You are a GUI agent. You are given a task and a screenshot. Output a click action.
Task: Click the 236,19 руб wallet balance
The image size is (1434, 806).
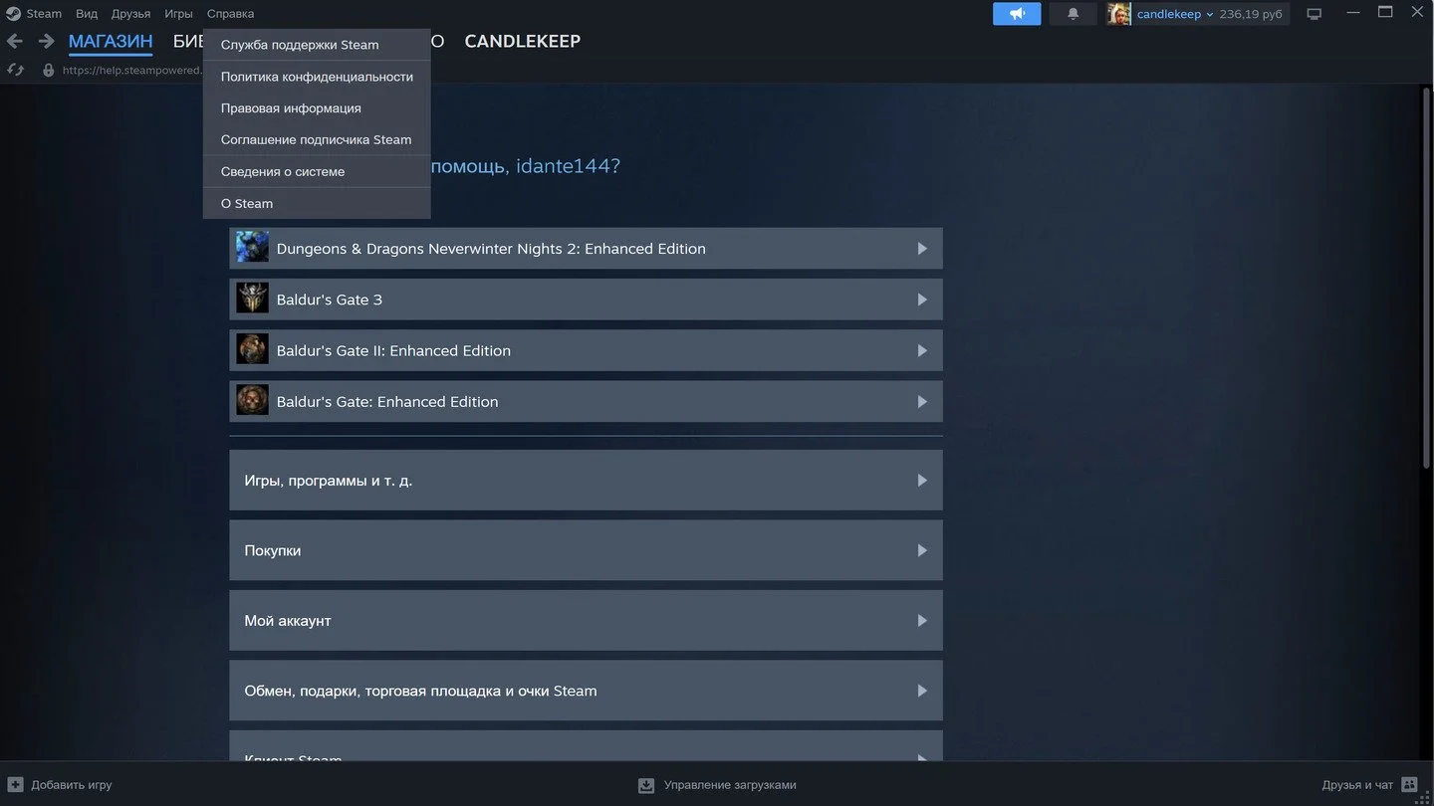coord(1251,14)
